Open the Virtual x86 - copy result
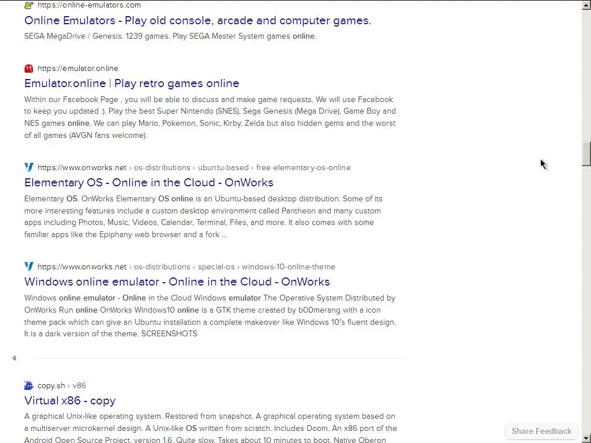This screenshot has width=591, height=443. pyautogui.click(x=70, y=400)
